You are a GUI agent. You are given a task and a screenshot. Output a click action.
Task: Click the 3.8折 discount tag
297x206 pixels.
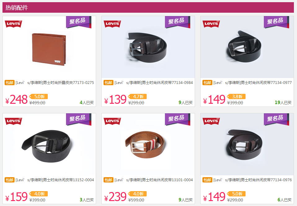[x=236, y=96]
